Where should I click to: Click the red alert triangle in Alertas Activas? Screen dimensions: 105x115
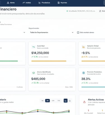click(x=84, y=102)
